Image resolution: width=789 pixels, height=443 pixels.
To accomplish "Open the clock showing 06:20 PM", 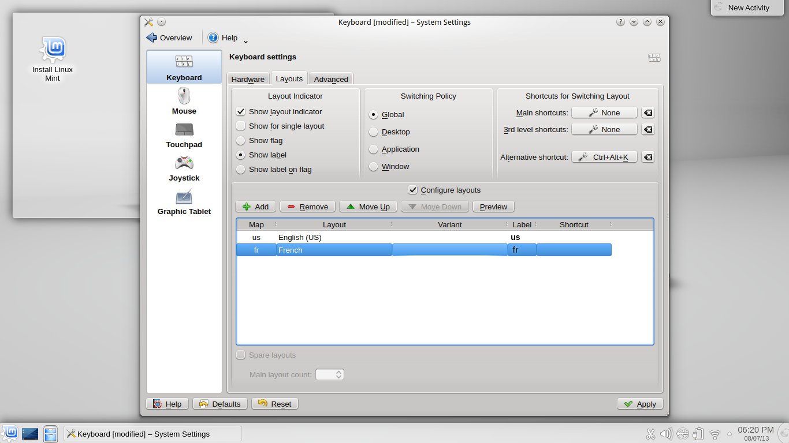I will click(755, 433).
